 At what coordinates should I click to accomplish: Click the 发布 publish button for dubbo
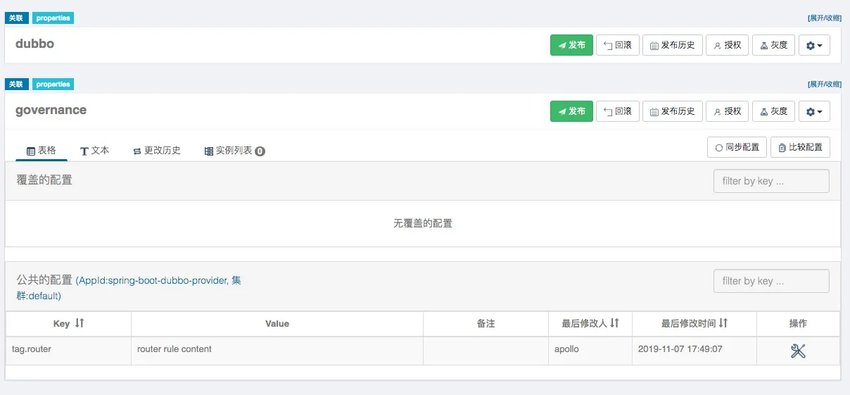pos(571,45)
